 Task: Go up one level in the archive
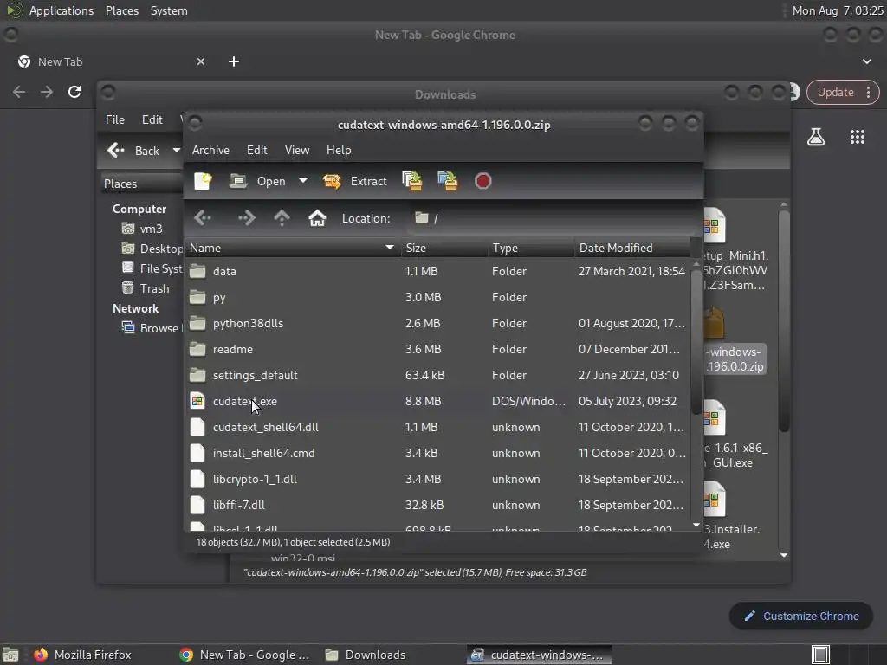coord(282,217)
